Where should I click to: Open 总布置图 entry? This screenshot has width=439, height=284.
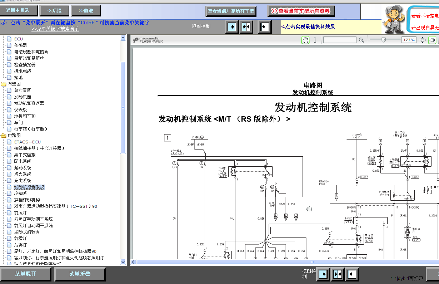[x=23, y=90]
